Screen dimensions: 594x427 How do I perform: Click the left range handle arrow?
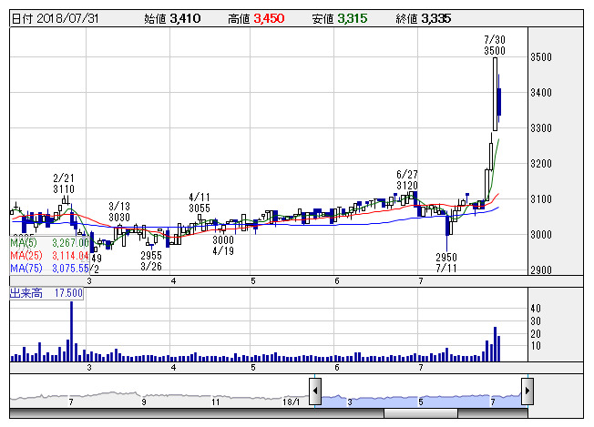[x=315, y=391]
